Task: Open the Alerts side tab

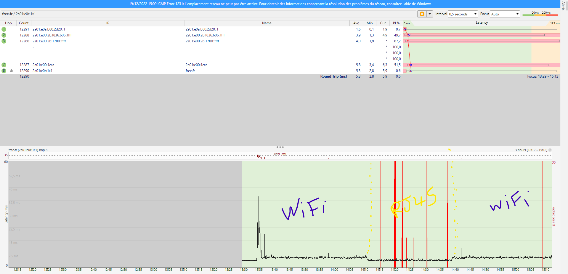Action: pyautogui.click(x=563, y=6)
